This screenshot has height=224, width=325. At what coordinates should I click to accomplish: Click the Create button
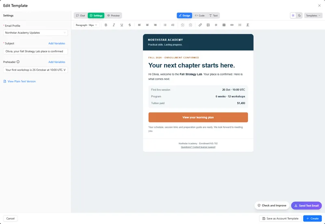tap(312, 218)
